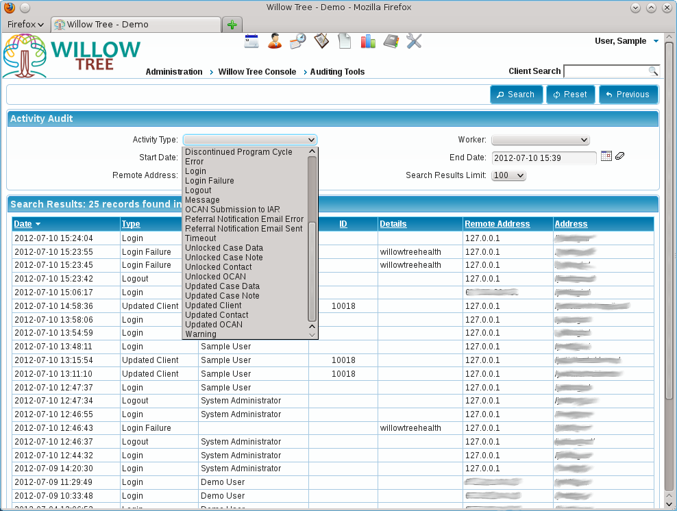Click the Search button
677x511 pixels.
point(516,95)
